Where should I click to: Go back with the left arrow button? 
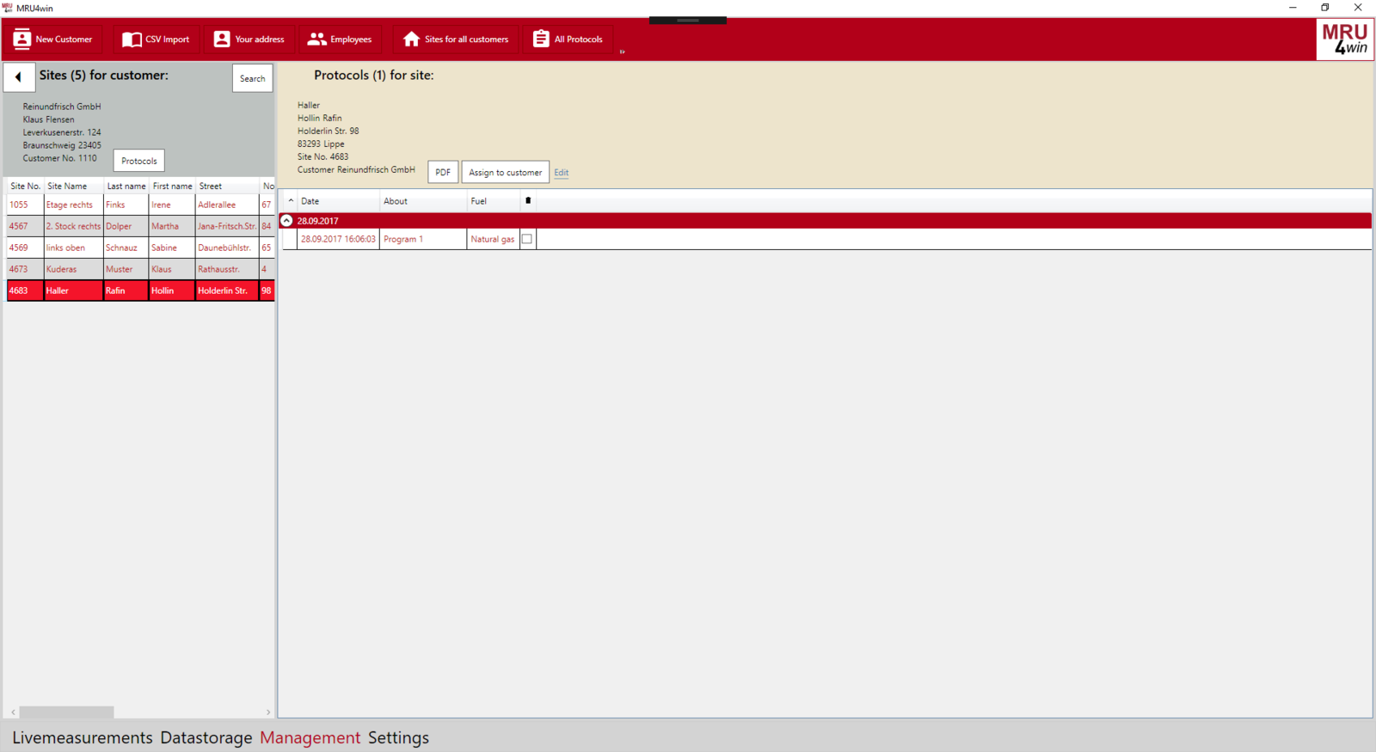(19, 77)
